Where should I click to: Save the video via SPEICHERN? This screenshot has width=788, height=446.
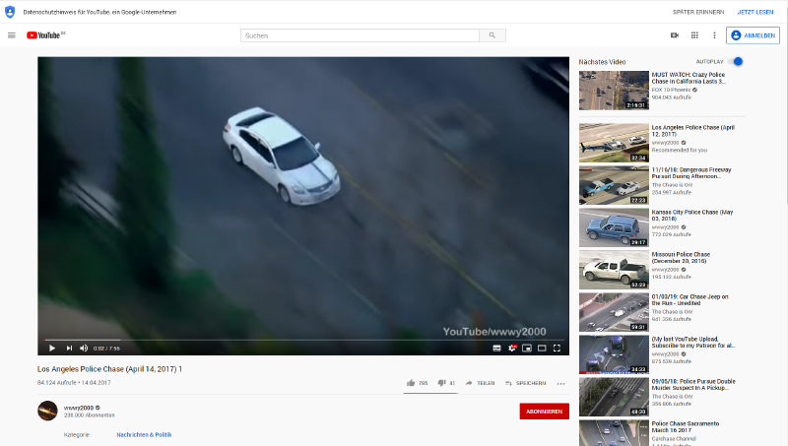(x=526, y=383)
